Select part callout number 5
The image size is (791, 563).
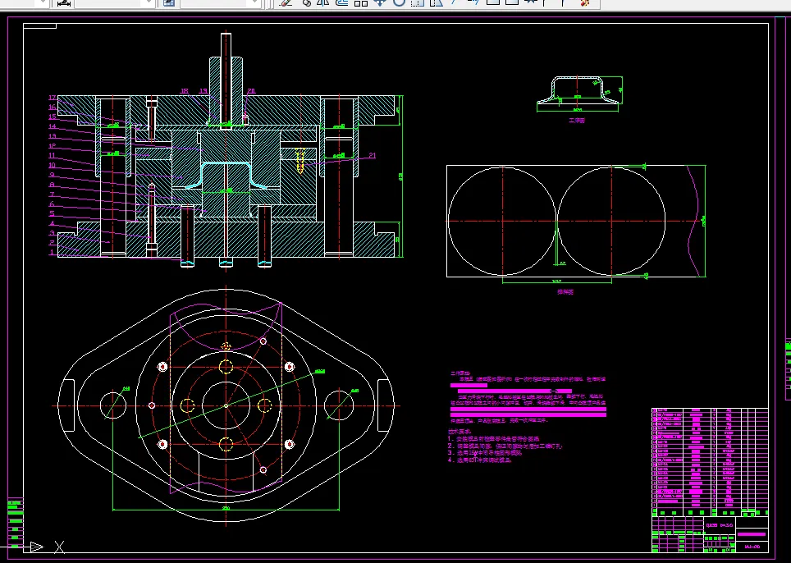[x=52, y=214]
